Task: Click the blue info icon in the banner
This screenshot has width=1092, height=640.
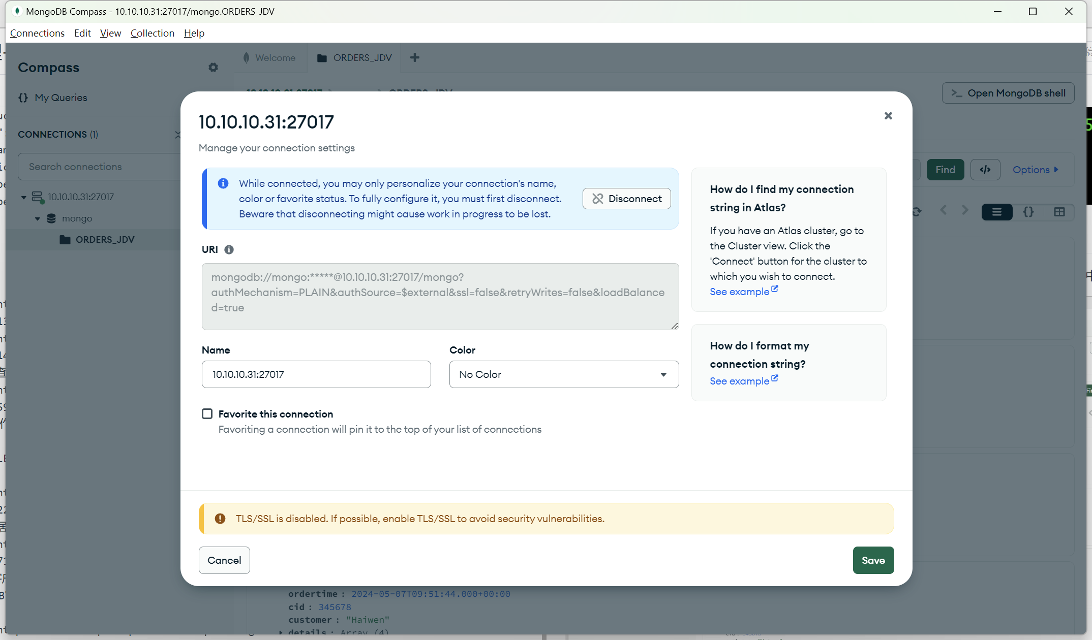Action: click(x=223, y=183)
